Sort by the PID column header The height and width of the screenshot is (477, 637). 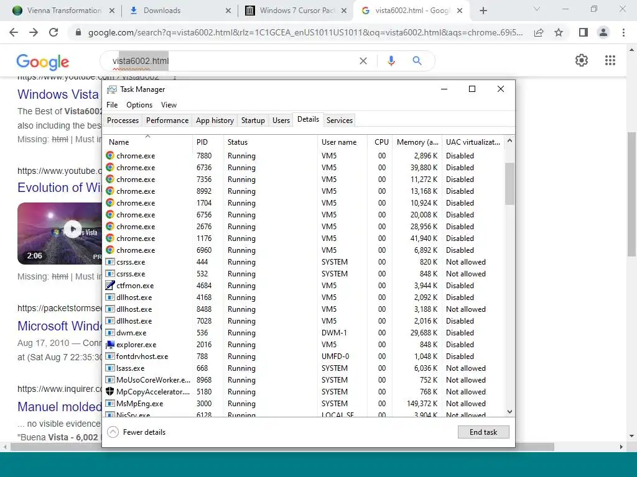tap(208, 142)
